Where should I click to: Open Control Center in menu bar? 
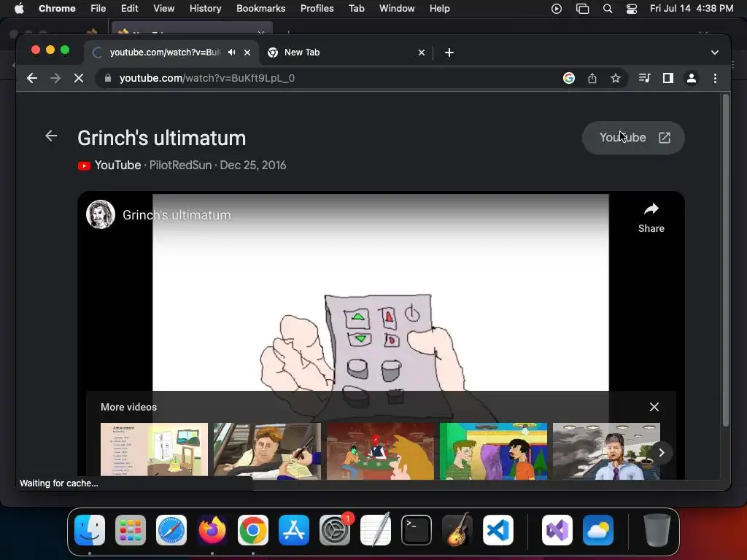[x=632, y=9]
